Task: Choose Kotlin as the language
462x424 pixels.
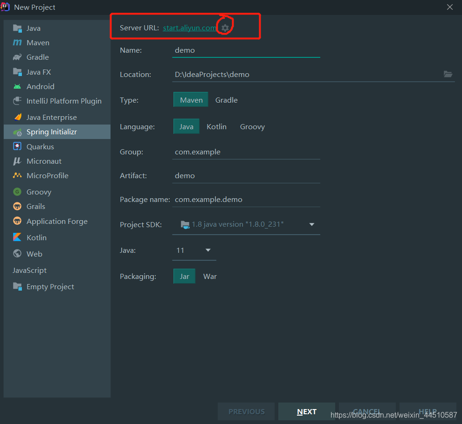Action: pos(217,126)
